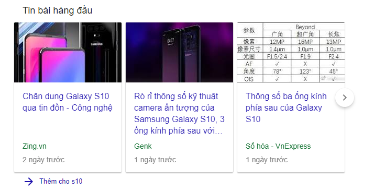Click 2 ngày trước under Zing.vn

pos(43,160)
